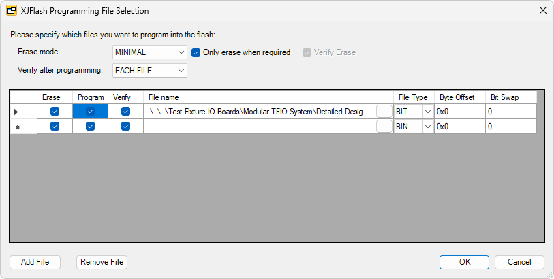Expand the BIN file type dropdown
Viewport: 554px width, 279px height.
tap(428, 127)
